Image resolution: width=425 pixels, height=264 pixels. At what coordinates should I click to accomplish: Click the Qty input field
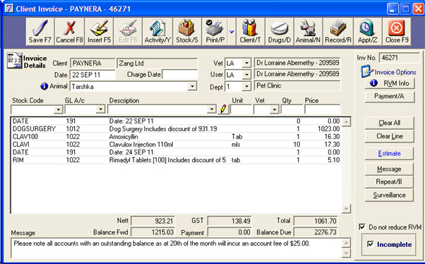292,109
